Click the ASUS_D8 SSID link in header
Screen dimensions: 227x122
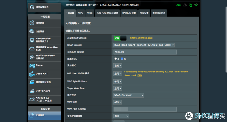coord(134,5)
